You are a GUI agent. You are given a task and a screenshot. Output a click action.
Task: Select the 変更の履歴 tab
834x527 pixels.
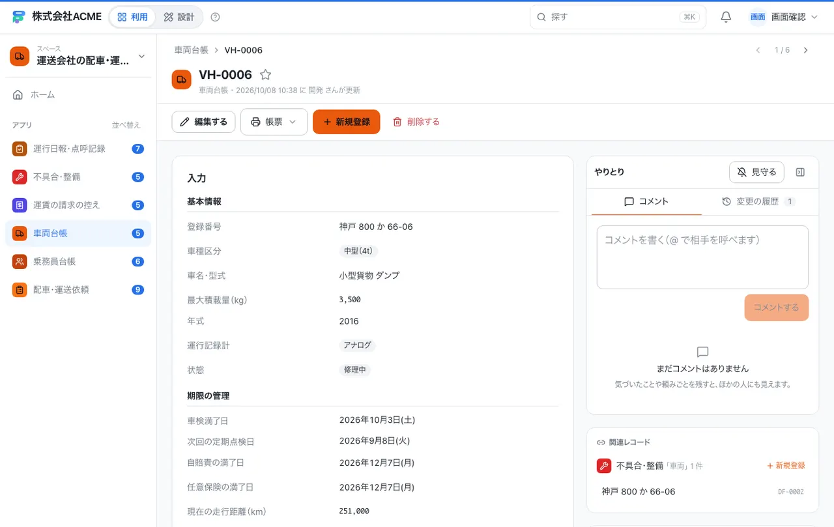[x=758, y=202]
